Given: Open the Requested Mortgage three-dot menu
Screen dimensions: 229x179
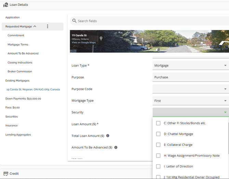Looking at the screenshot, I should [48, 26].
